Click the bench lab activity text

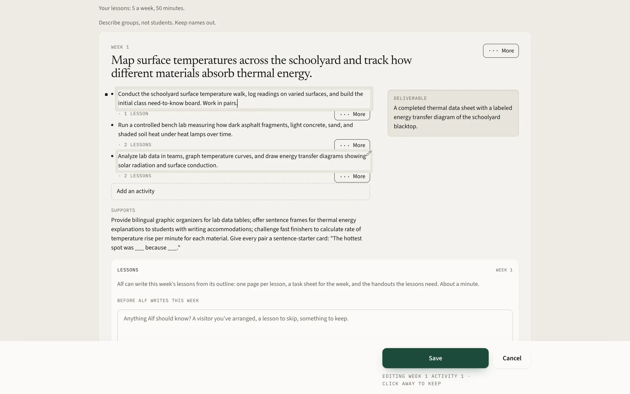(x=236, y=130)
